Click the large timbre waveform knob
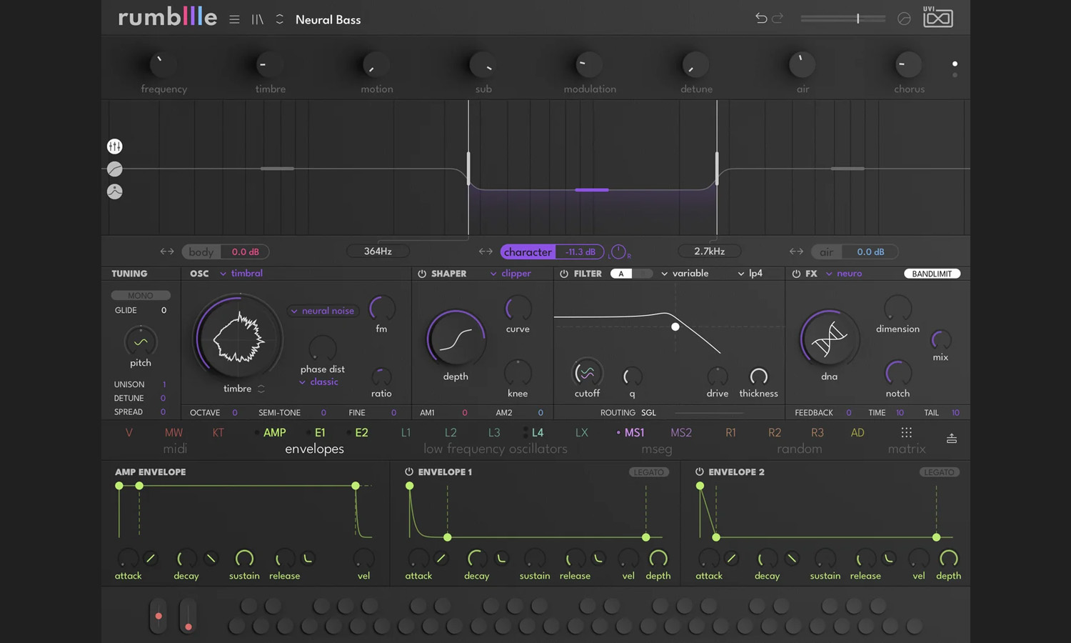This screenshot has width=1071, height=643. [238, 338]
